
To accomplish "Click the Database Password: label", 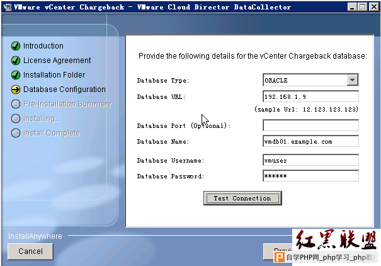I will click(171, 176).
